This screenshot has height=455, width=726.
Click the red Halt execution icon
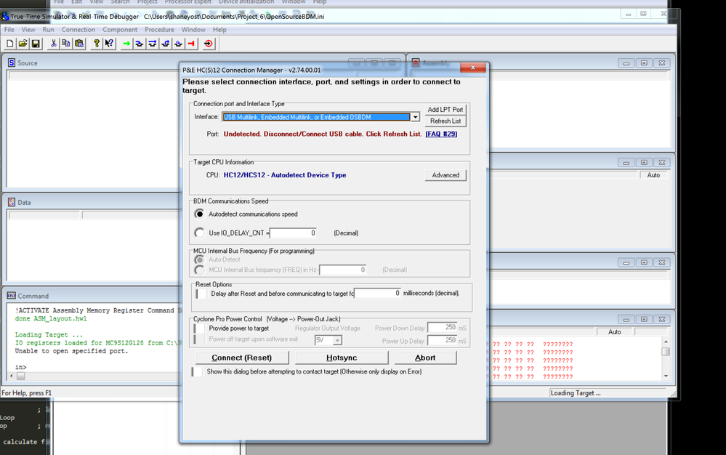pyautogui.click(x=191, y=44)
